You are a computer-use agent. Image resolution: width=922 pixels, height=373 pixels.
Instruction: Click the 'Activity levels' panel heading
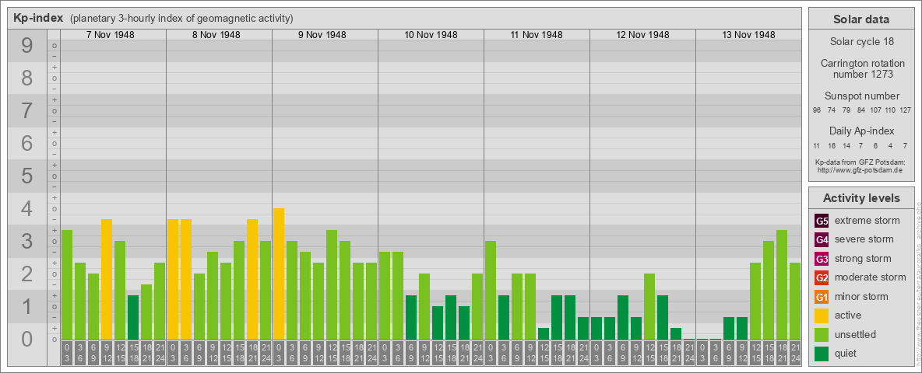[x=860, y=198]
